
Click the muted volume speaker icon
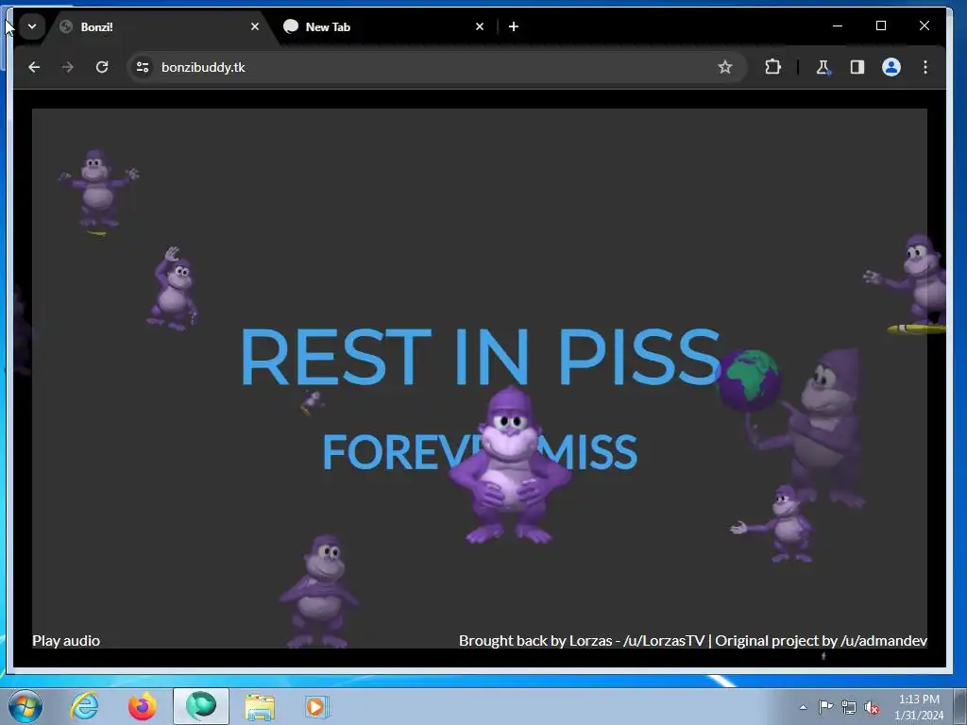(872, 708)
